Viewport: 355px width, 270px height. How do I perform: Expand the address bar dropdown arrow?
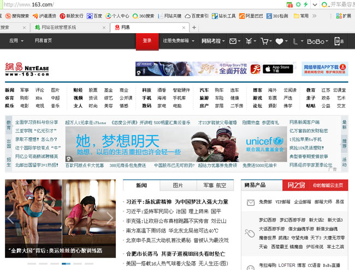coord(315,4)
